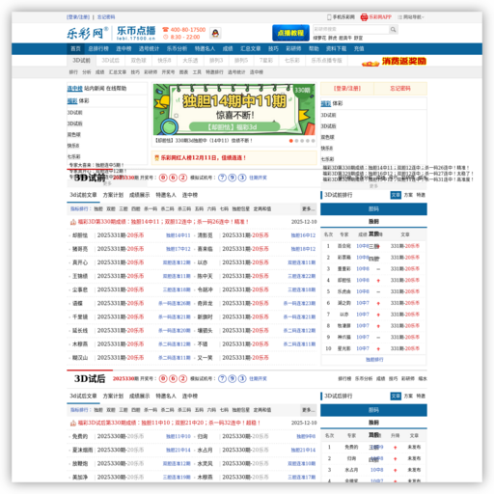
Task: Click 更多 button in 3D试后 指标排行 bar
Action: point(308,410)
